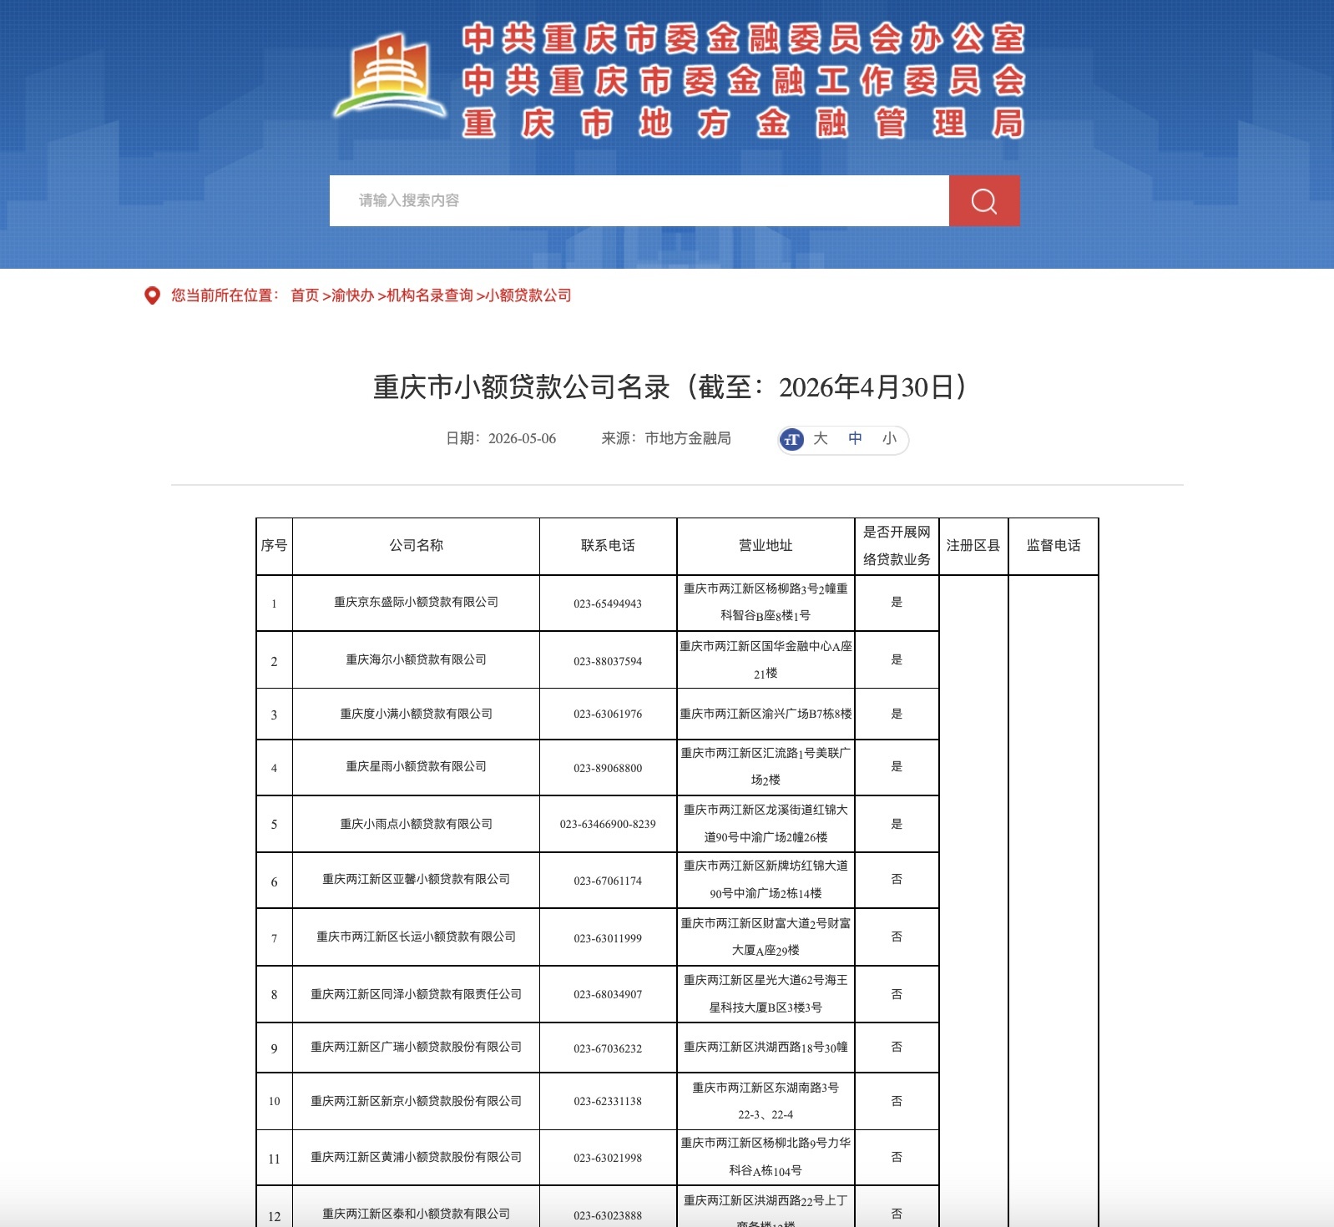Click phone number 023-68034907

608,995
